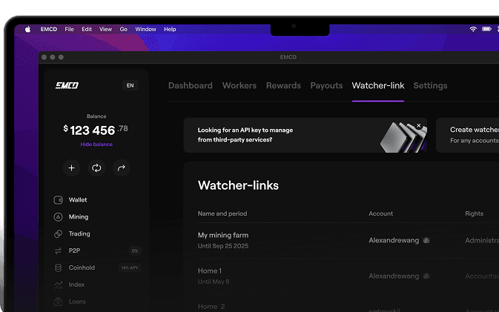
Task: Open Wallet from the sidebar
Action: point(78,200)
